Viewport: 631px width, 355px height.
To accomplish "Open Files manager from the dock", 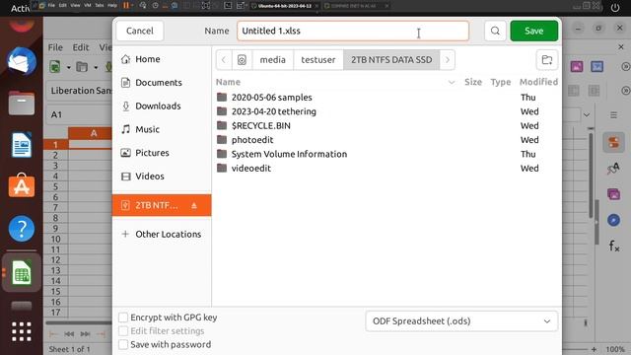I will point(22,103).
